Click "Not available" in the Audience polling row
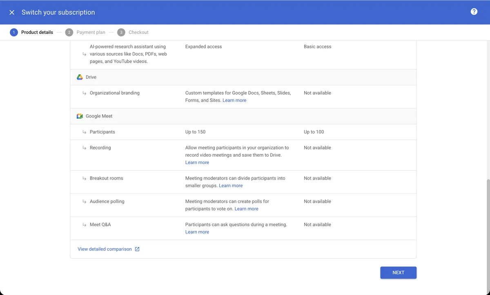The height and width of the screenshot is (295, 490). point(317,202)
